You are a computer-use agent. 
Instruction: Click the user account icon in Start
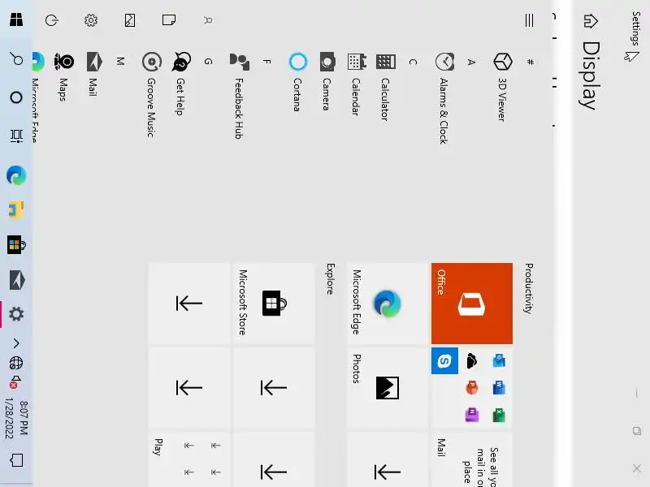208,19
